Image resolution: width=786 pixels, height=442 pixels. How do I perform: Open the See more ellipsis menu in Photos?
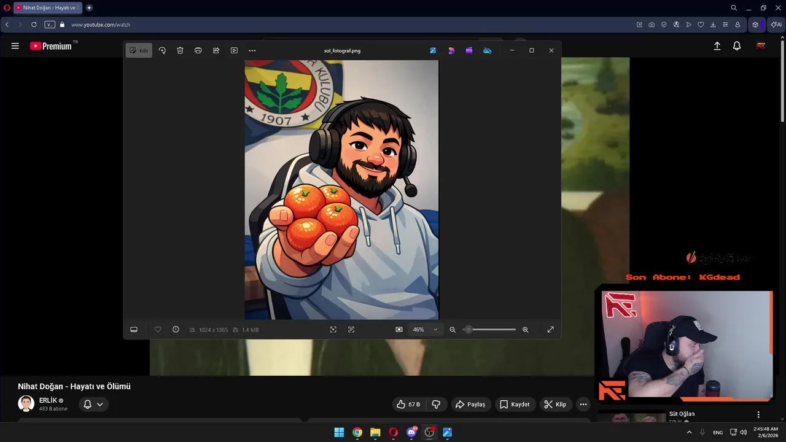[252, 50]
